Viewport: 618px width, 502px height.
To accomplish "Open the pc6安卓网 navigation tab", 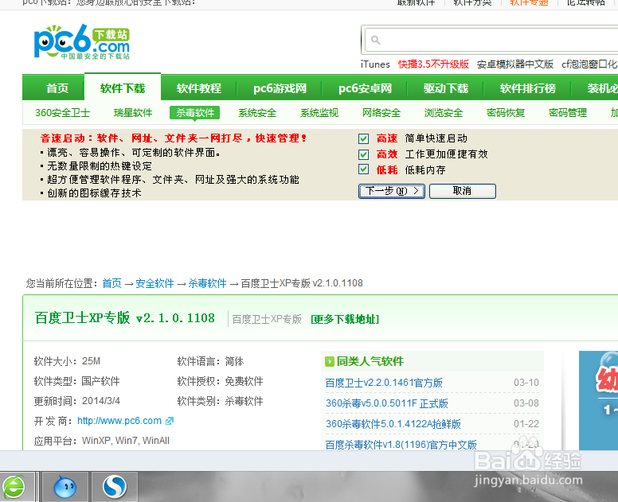I will [365, 88].
